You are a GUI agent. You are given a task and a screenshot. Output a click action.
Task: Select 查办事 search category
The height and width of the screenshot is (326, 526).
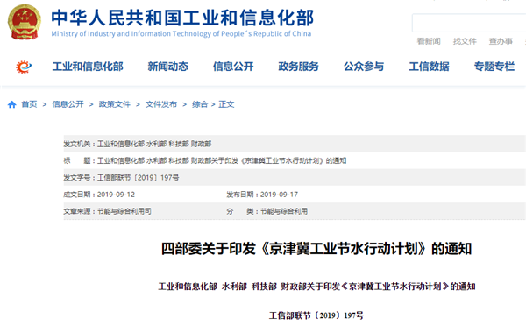[501, 41]
